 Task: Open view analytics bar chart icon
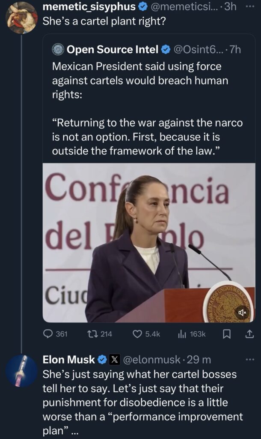point(181,334)
